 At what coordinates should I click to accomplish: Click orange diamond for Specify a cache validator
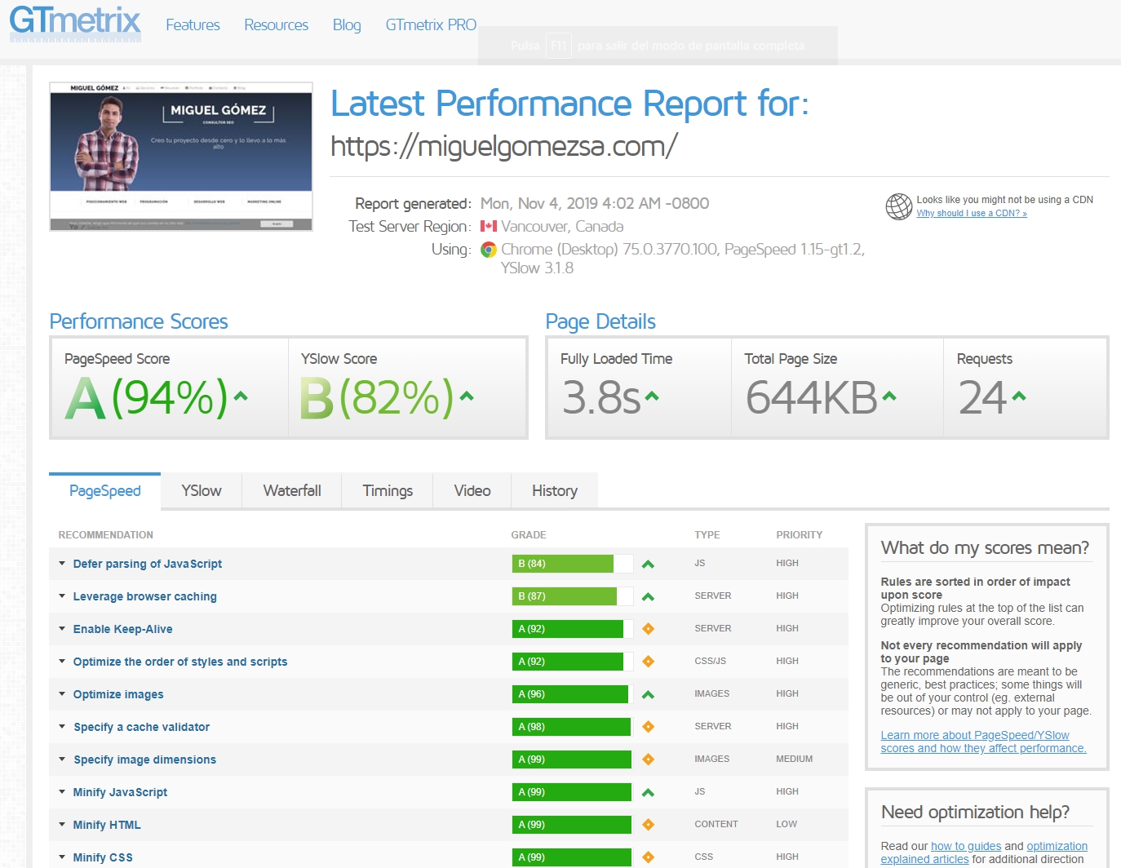click(x=648, y=727)
